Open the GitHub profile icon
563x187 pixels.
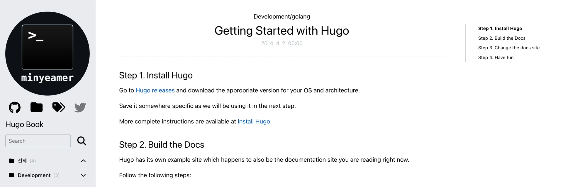click(x=15, y=107)
